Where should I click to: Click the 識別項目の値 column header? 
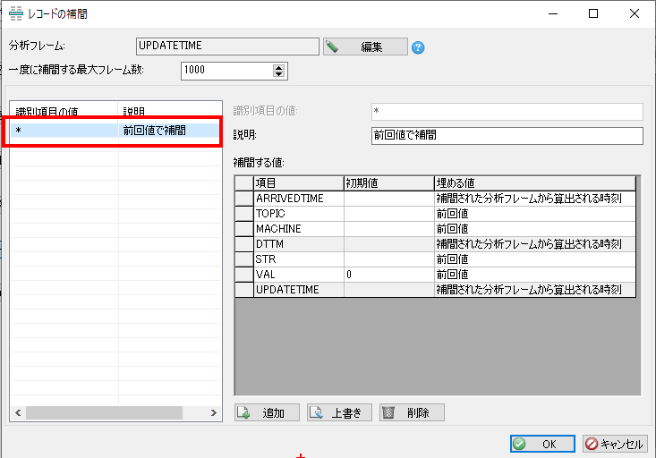(64, 111)
